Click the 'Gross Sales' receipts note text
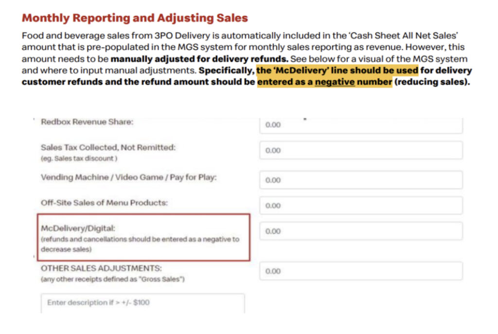Viewport: 498px width, 334px height. tap(112, 279)
